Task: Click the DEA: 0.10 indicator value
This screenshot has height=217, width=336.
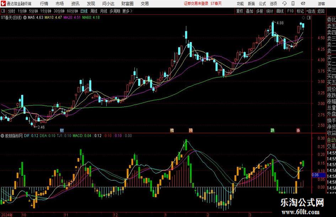Action: pos(47,136)
